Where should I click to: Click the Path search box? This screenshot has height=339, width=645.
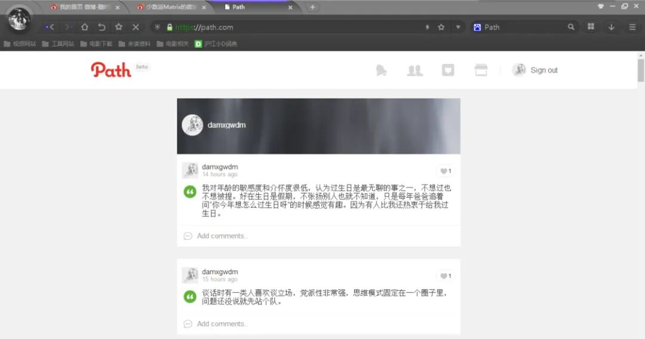[524, 27]
